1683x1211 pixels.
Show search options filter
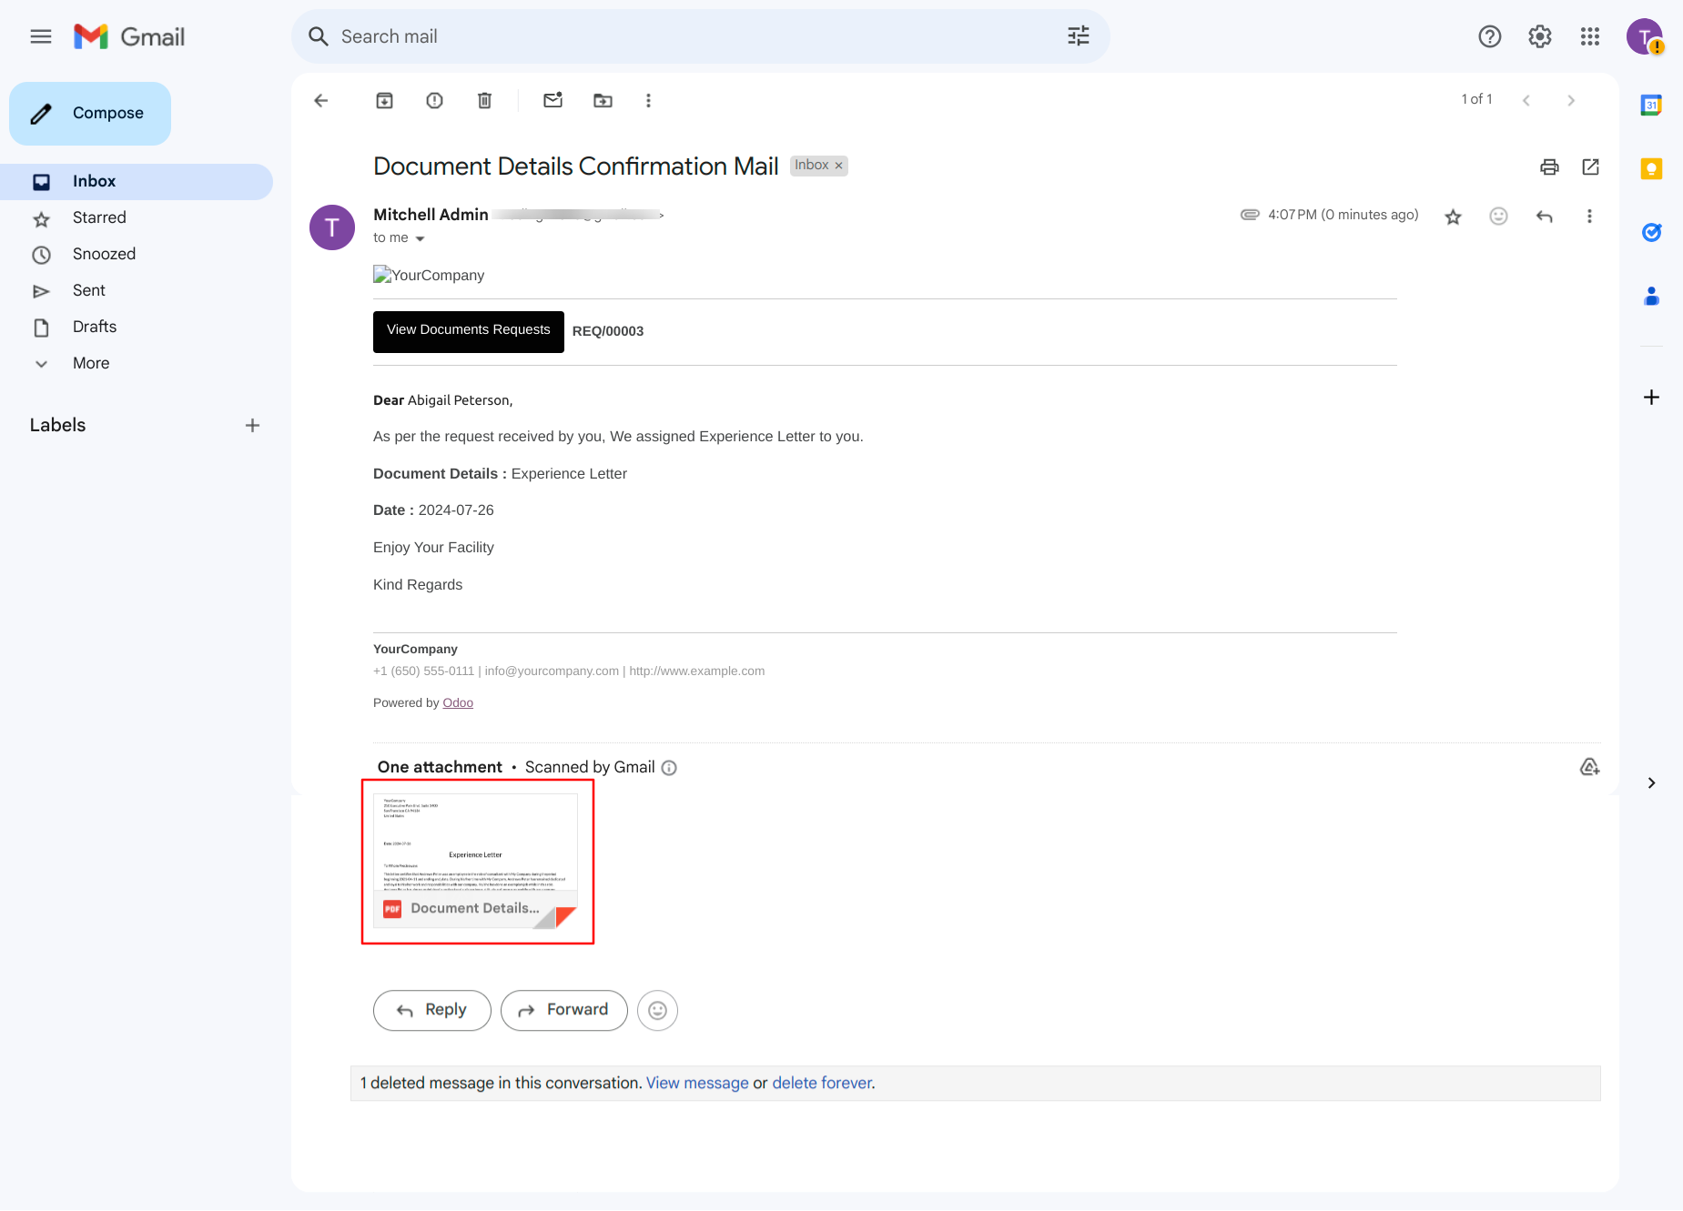click(1079, 36)
